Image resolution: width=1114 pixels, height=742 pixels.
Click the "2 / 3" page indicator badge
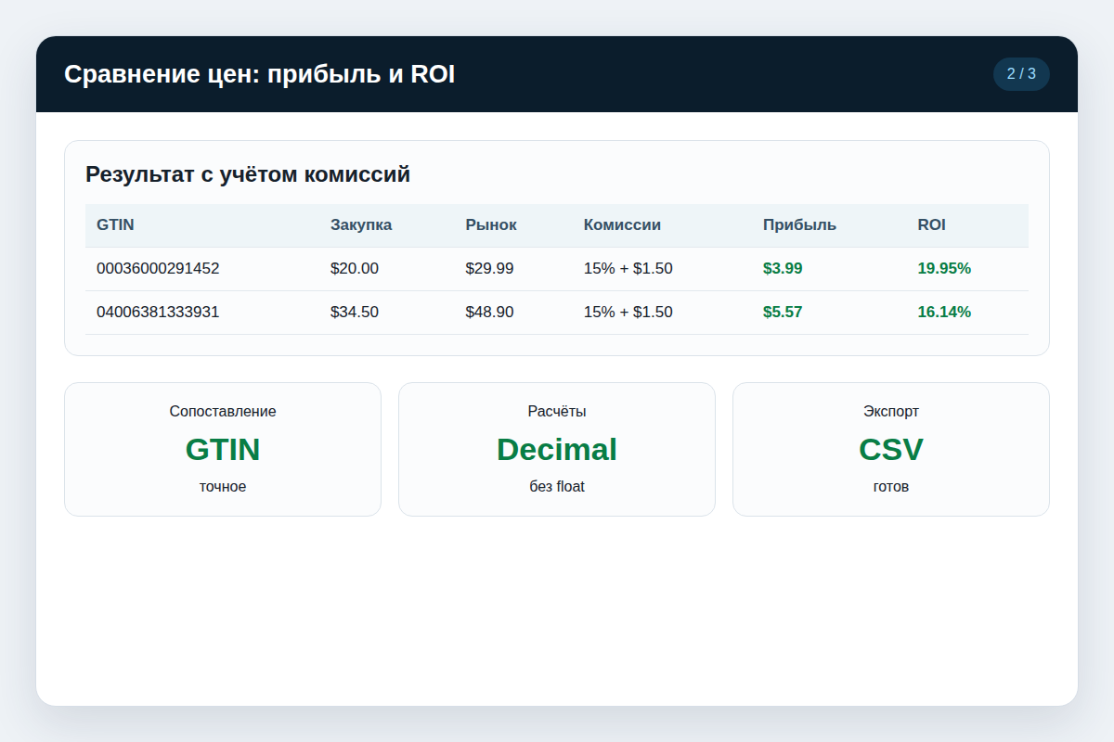tap(1021, 74)
